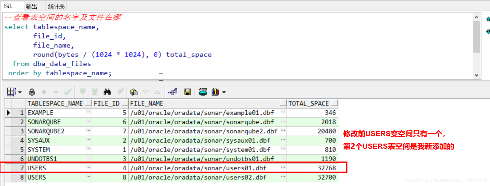The width and height of the screenshot is (490, 186).
Task: Select the total space value 20480
Action: 312,131
